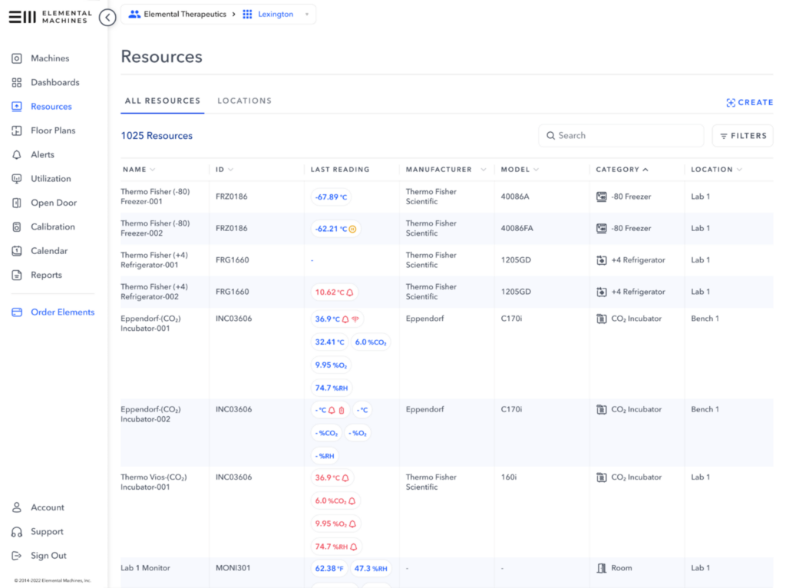Click the Alerts bell icon in sidebar
Viewport: 786px width, 588px height.
point(17,154)
